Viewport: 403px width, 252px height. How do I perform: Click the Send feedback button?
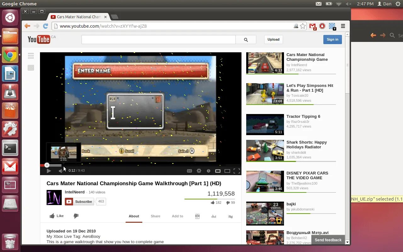[x=328, y=240]
